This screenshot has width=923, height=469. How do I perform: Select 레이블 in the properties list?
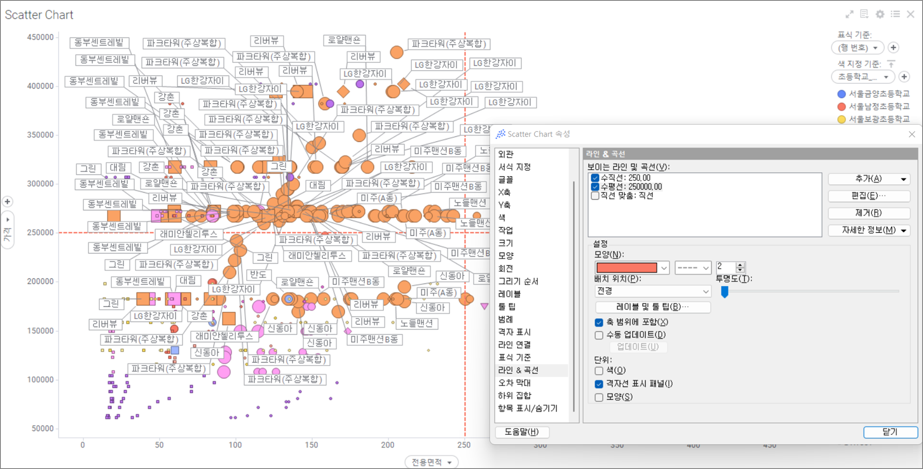[509, 294]
